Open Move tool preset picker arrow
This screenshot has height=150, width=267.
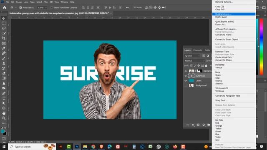[16, 7]
